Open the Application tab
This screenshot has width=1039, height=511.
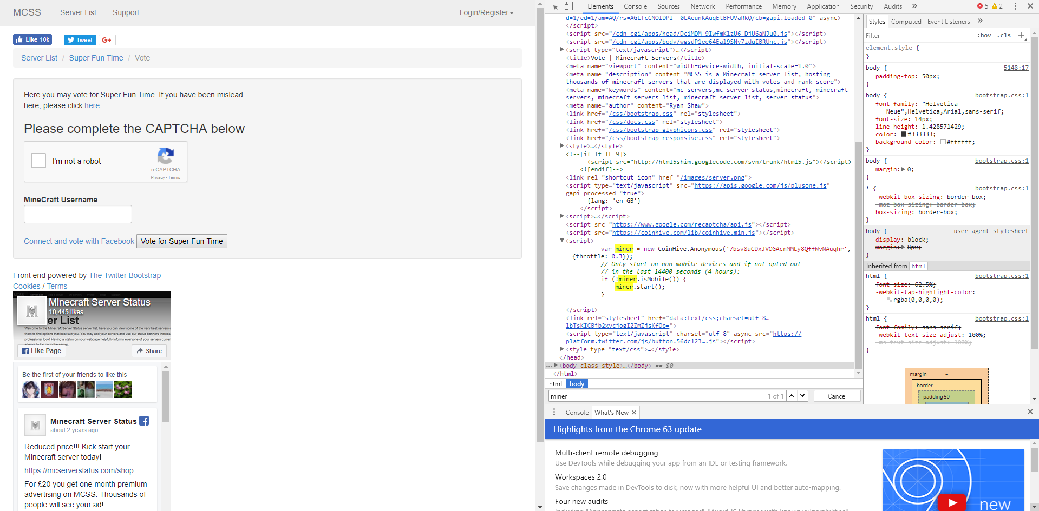[x=823, y=6]
